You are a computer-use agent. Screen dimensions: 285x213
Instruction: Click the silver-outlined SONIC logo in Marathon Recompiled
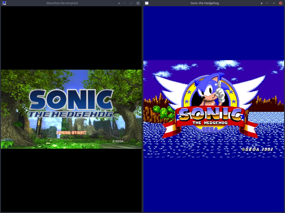point(71,100)
